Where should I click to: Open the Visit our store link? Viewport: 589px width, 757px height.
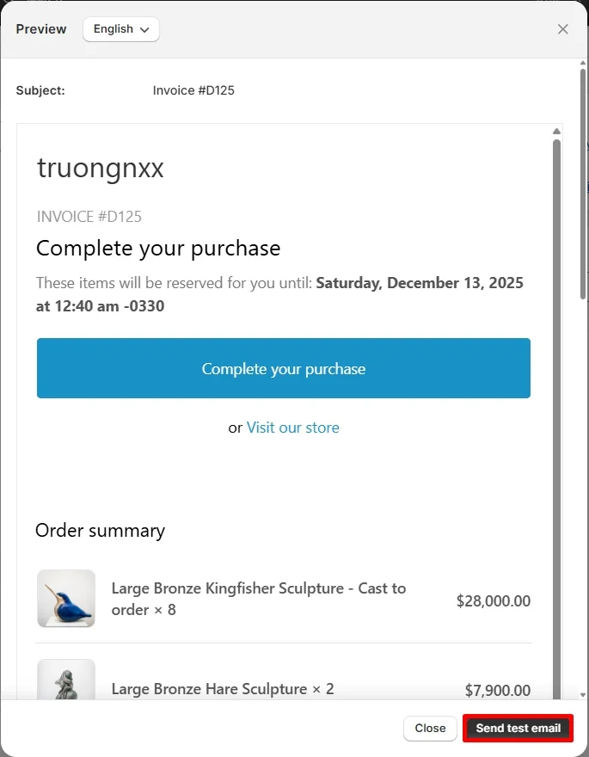coord(292,428)
